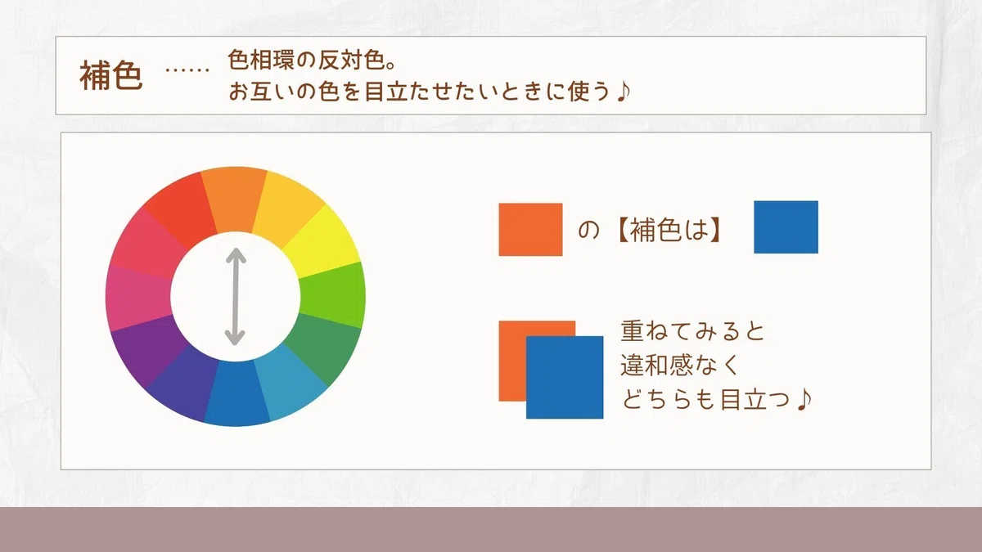Select the dark green wheel segment
Screen dimensions: 982x552
pos(323,348)
